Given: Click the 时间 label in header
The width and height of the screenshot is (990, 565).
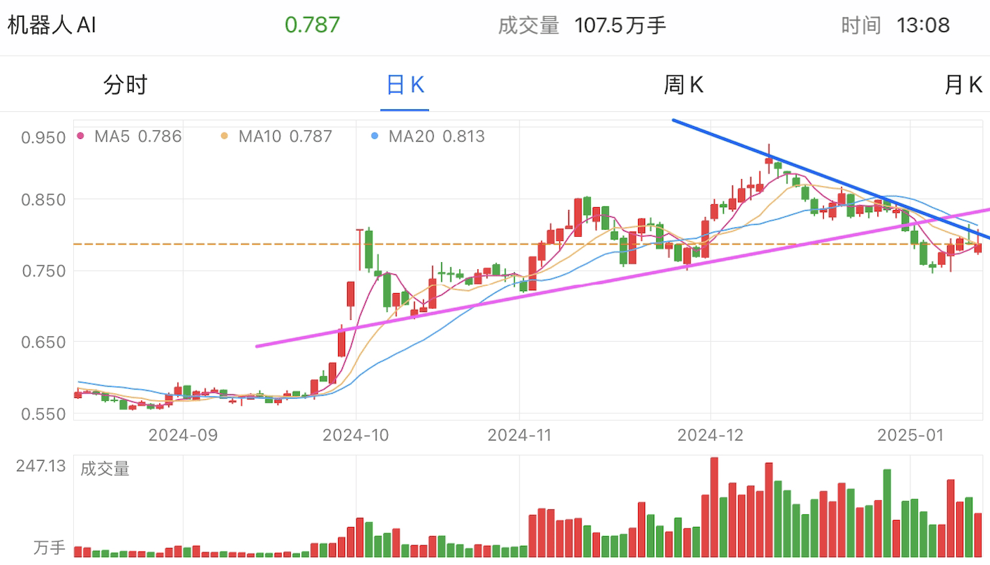Looking at the screenshot, I should point(861,26).
